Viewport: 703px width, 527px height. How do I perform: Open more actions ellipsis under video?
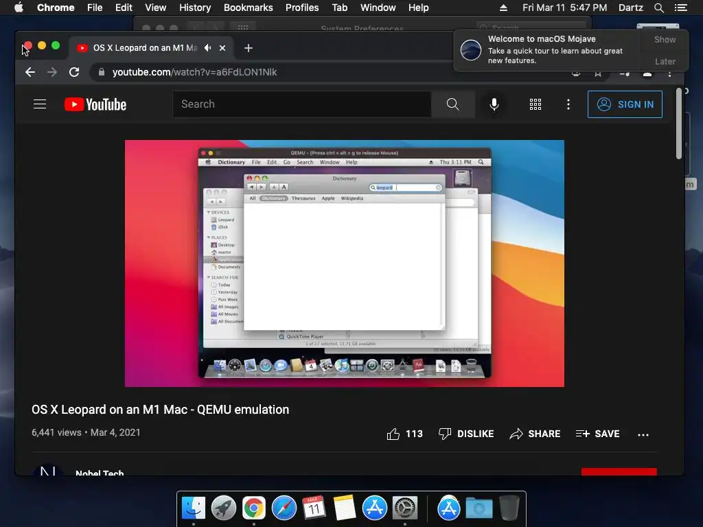tap(643, 434)
